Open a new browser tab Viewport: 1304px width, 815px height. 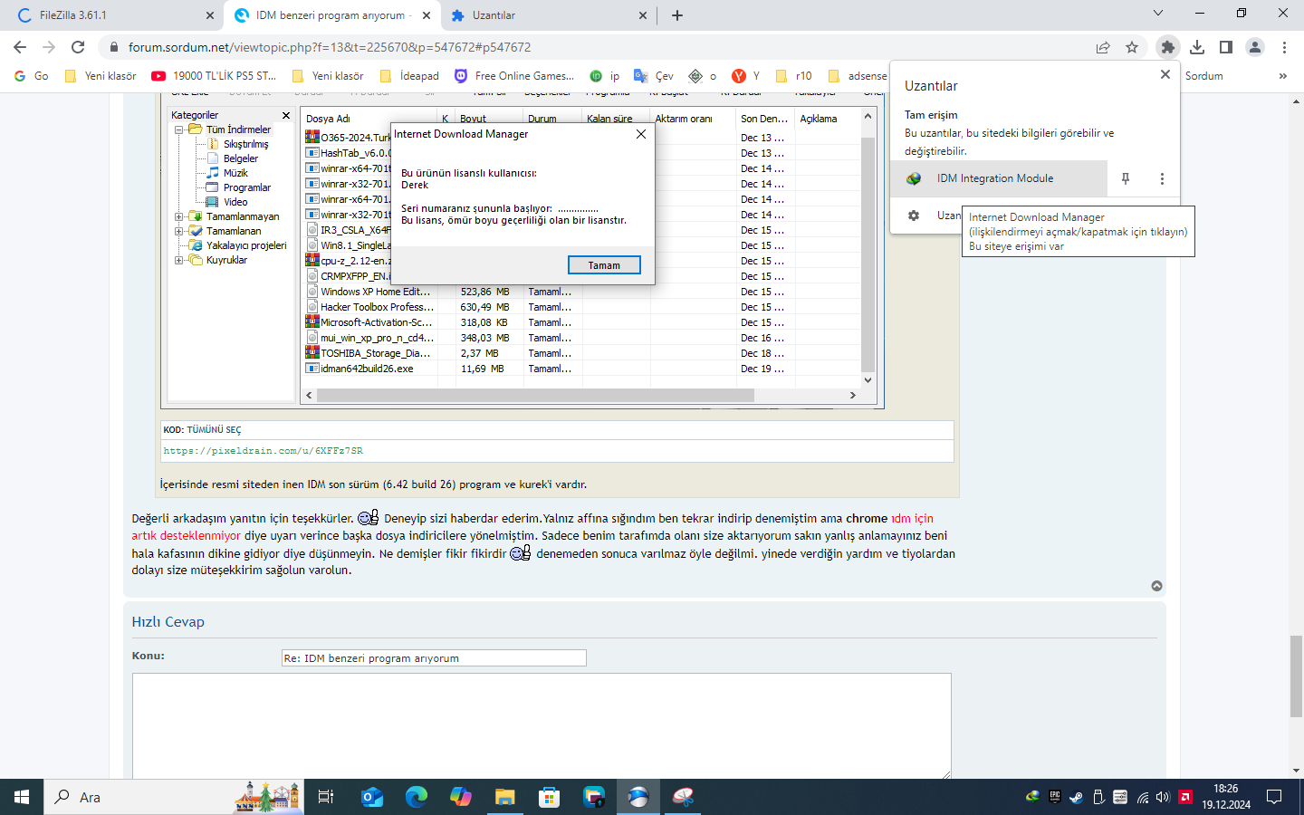coord(677,15)
